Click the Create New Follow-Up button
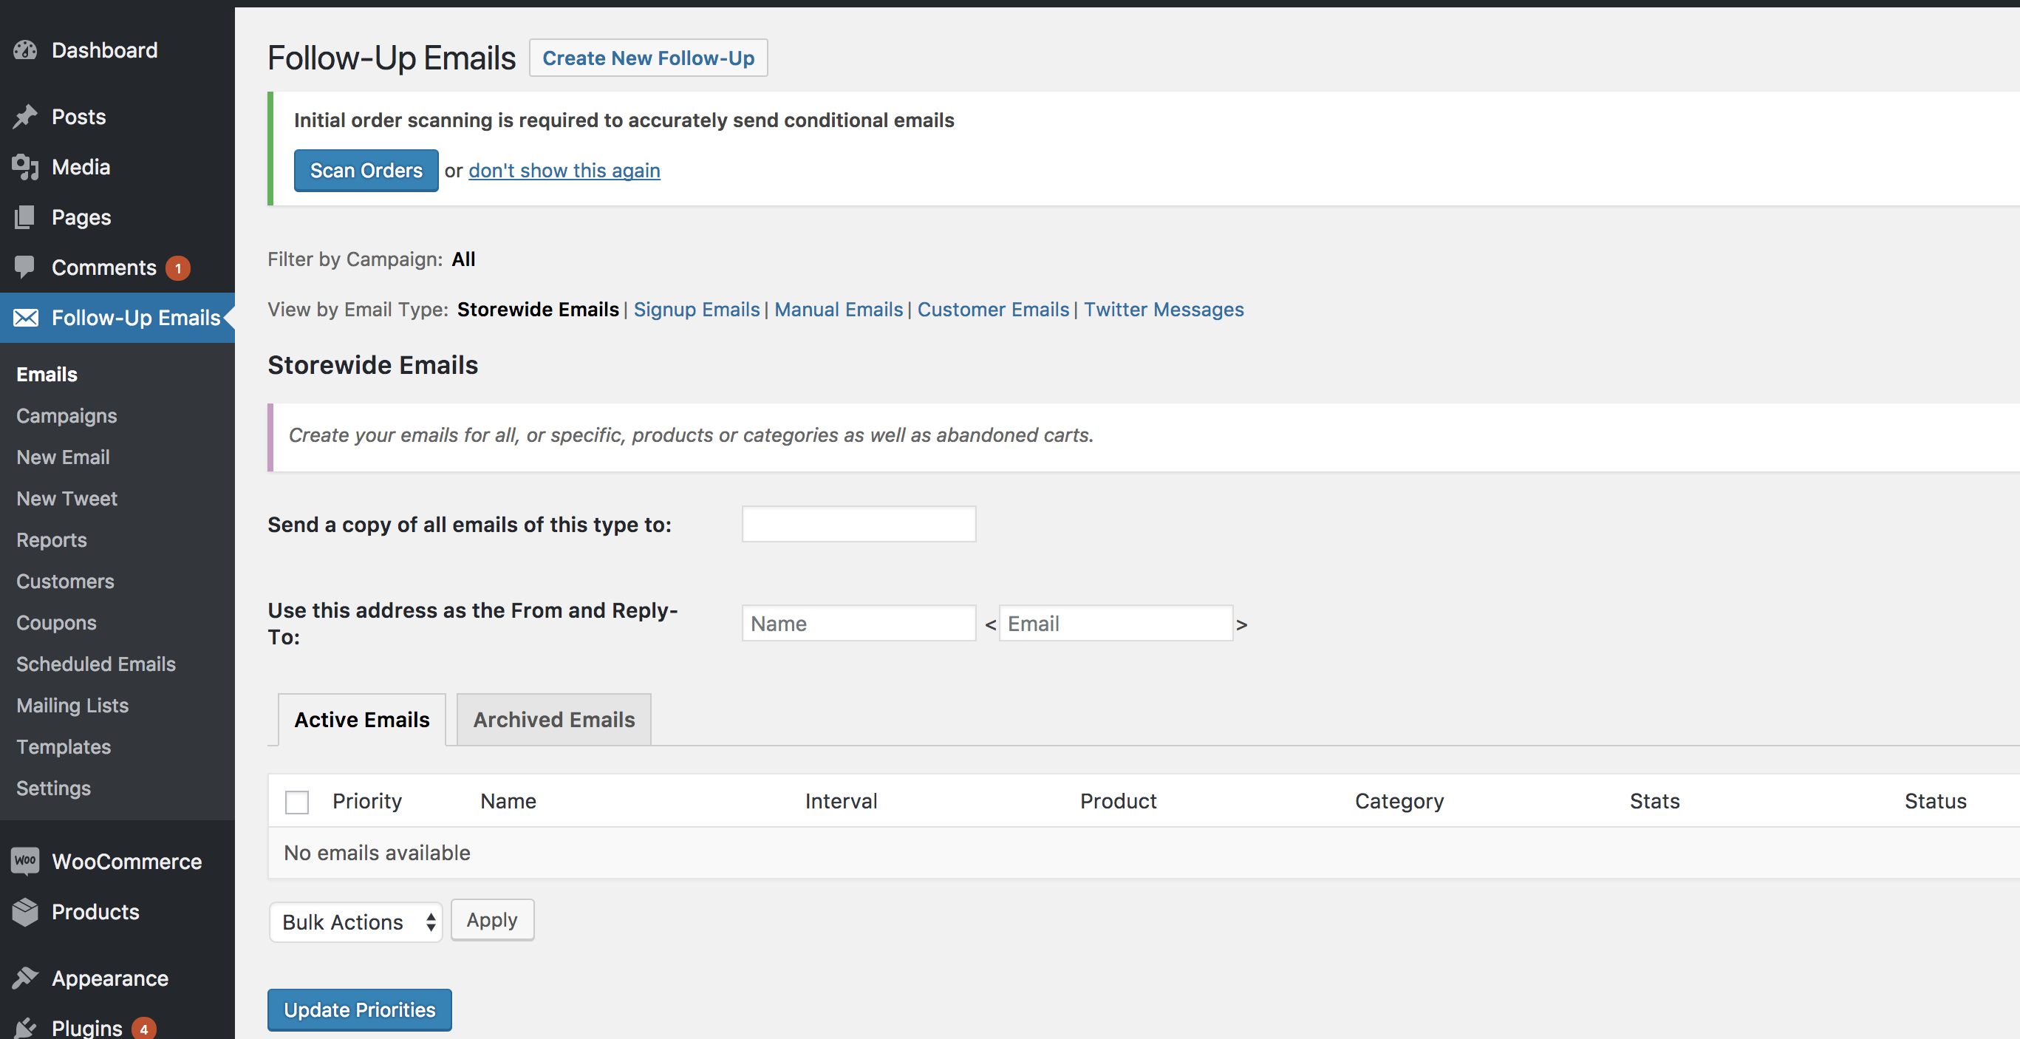 click(x=648, y=55)
